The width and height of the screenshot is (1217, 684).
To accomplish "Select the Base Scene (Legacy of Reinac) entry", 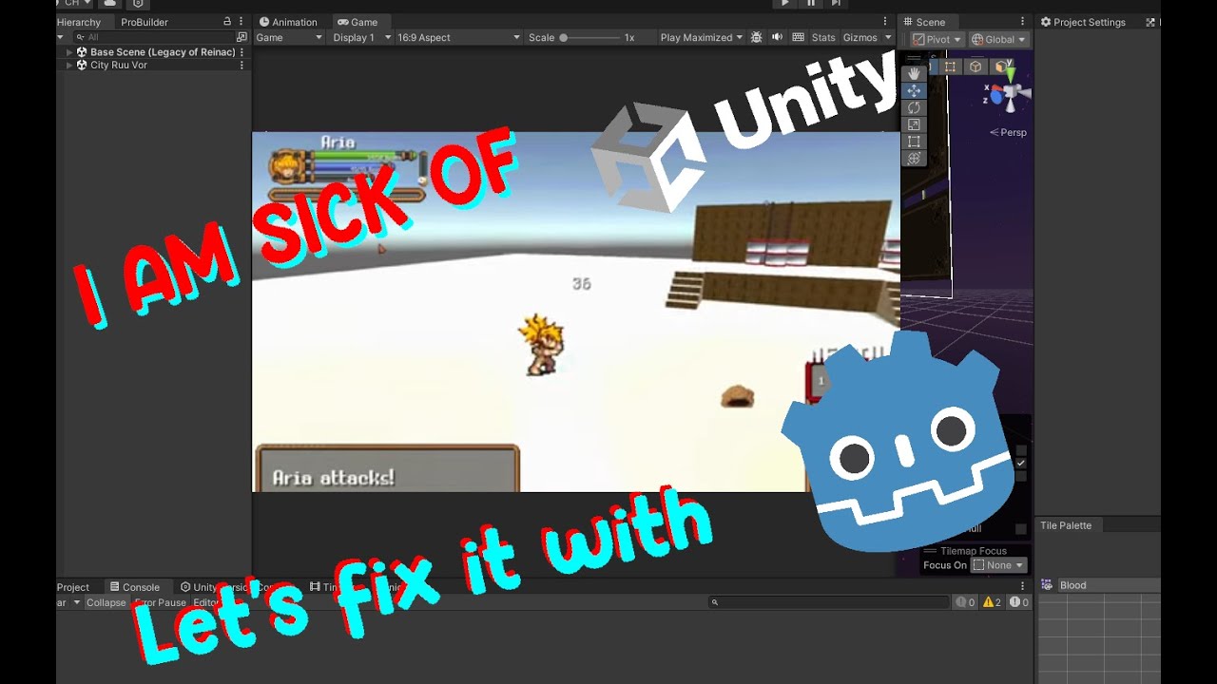I will (162, 52).
